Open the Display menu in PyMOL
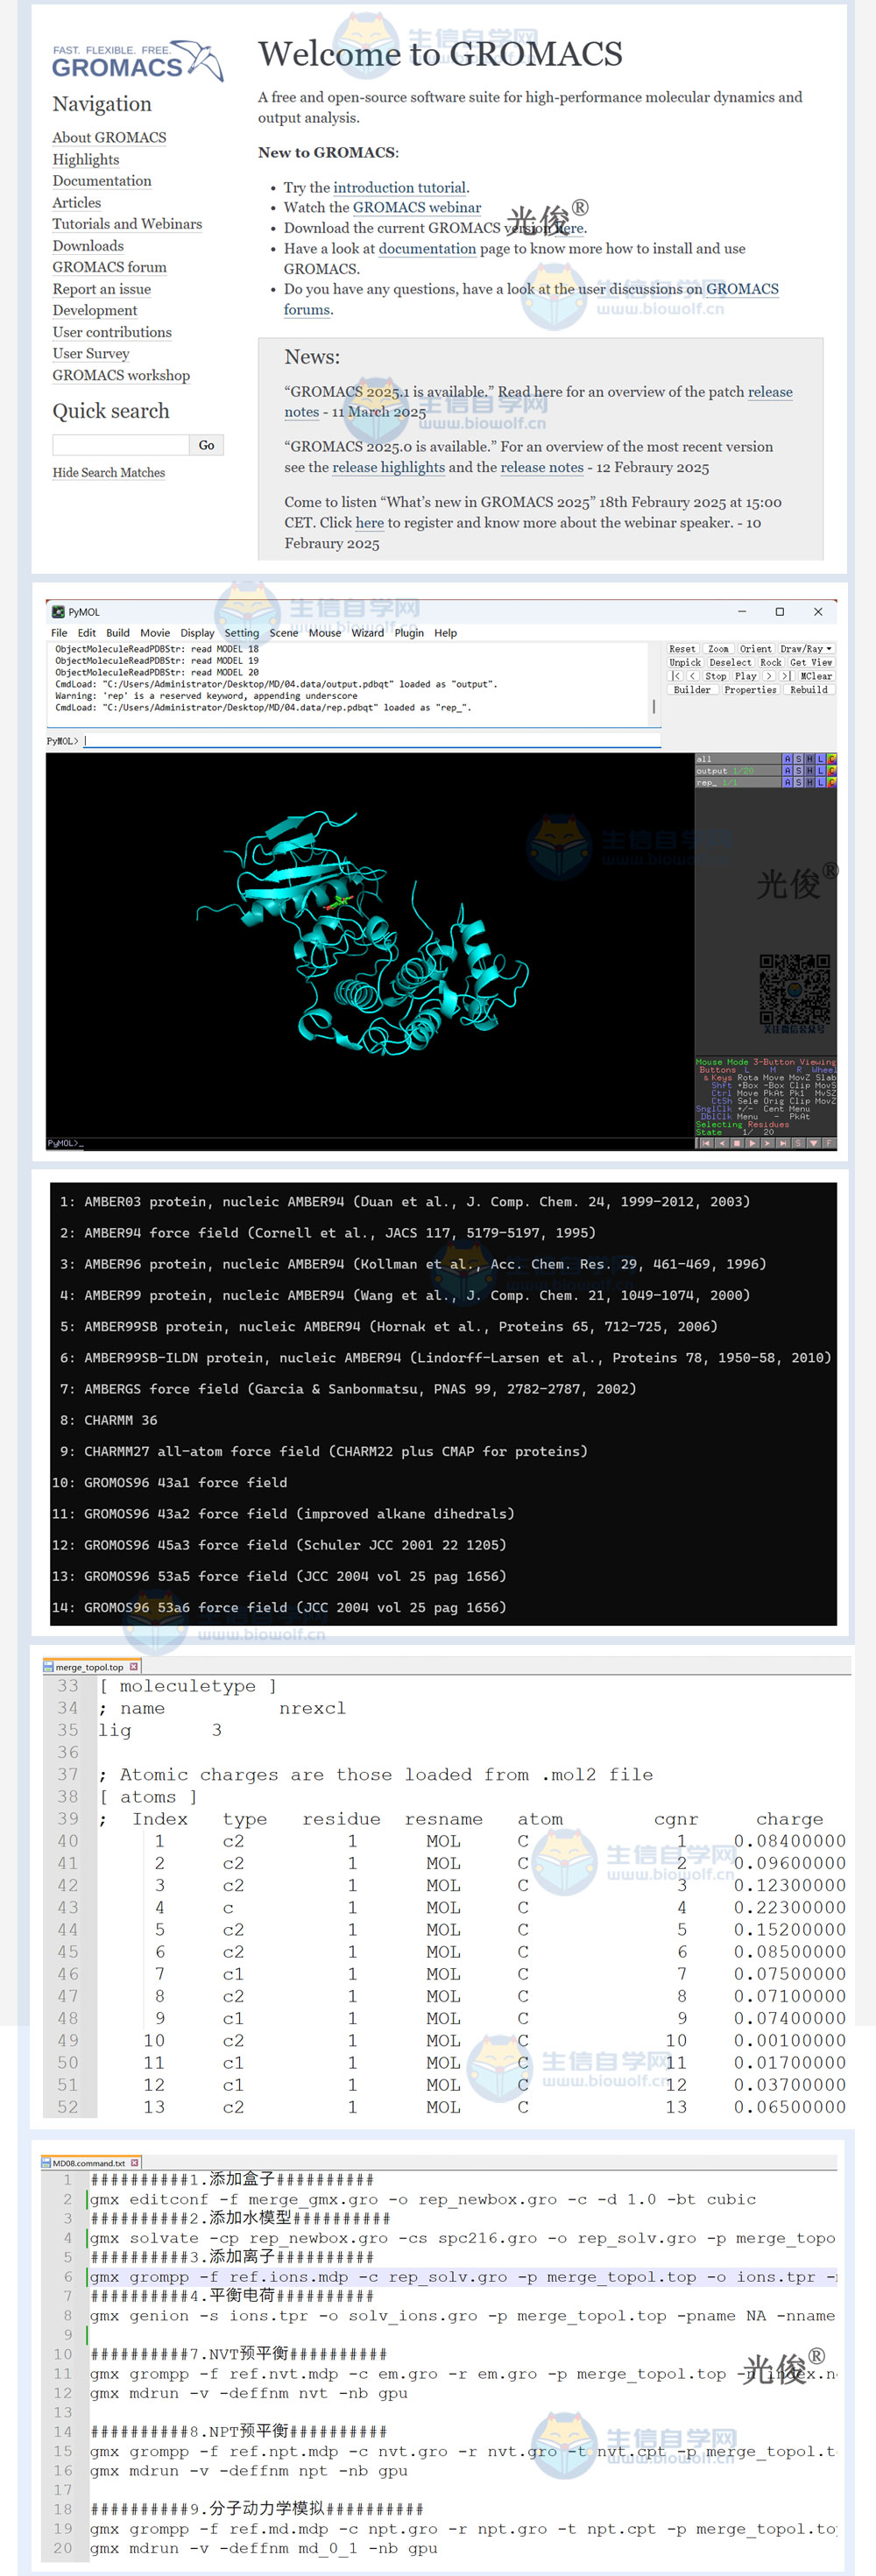 (197, 633)
